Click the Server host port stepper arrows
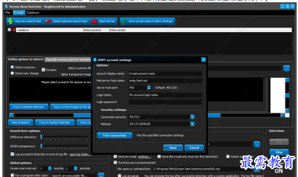The width and height of the screenshot is (298, 177). click(x=149, y=88)
